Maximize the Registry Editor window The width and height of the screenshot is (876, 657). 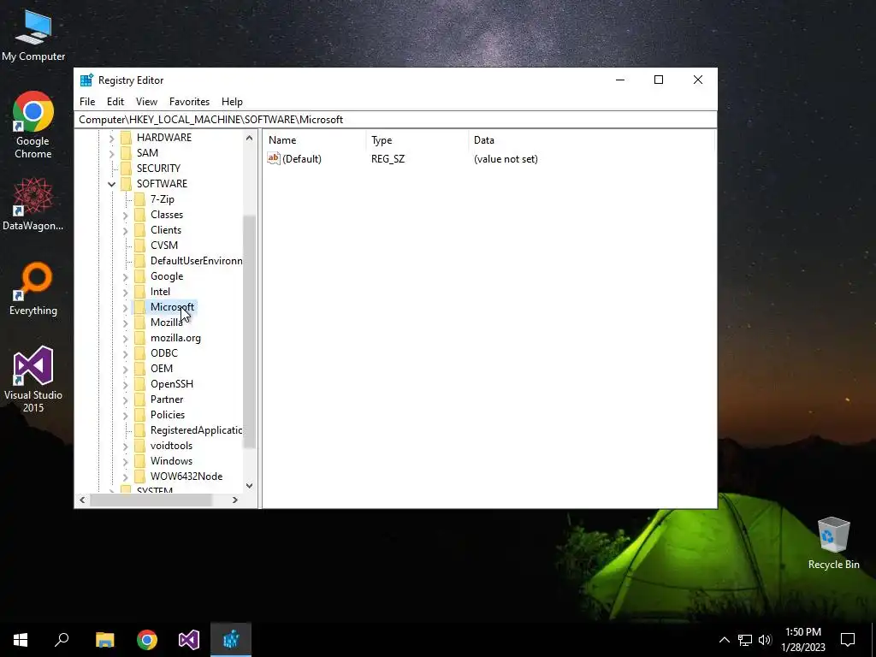(x=659, y=80)
